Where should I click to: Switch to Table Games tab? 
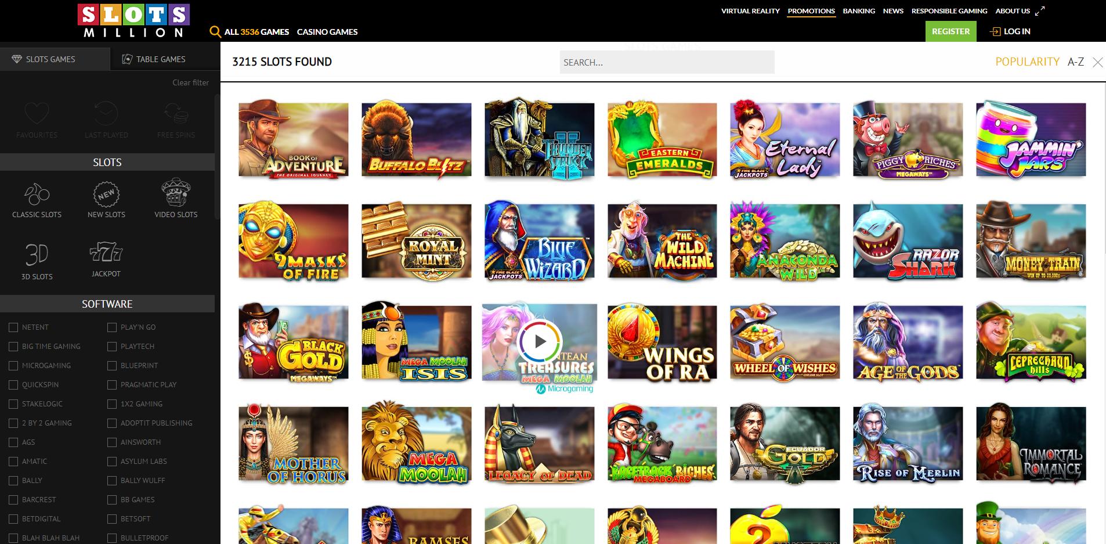165,59
